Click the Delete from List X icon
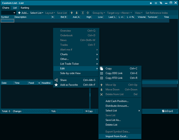This screenshot has height=140, width=179. coord(101,94)
